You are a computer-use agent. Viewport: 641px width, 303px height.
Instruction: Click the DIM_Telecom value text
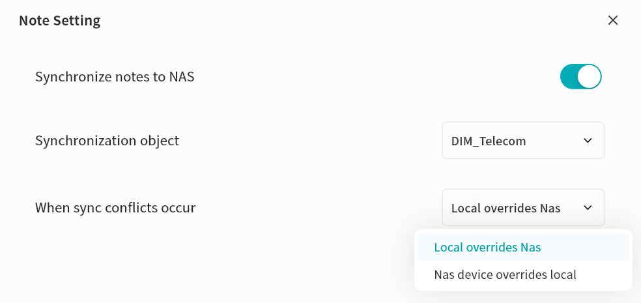click(489, 141)
